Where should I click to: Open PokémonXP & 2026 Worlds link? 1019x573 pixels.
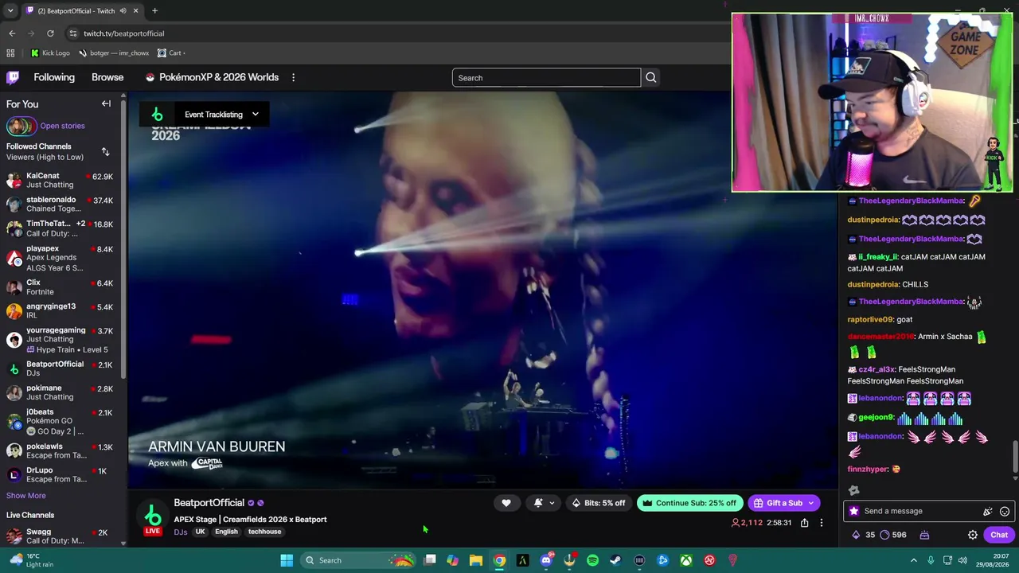pyautogui.click(x=212, y=77)
